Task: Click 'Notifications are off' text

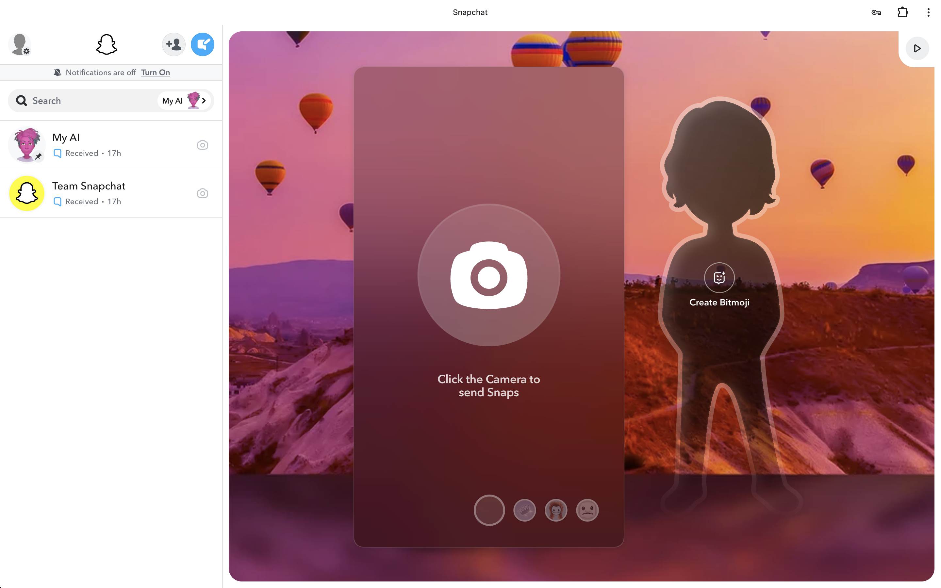Action: (x=101, y=72)
